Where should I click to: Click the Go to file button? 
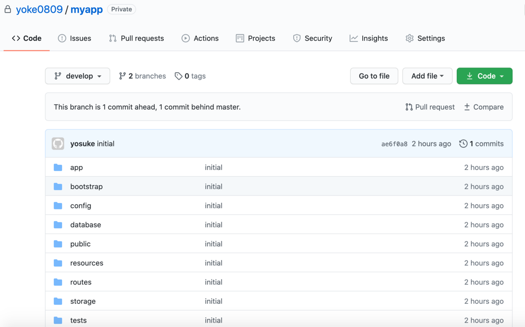click(374, 76)
